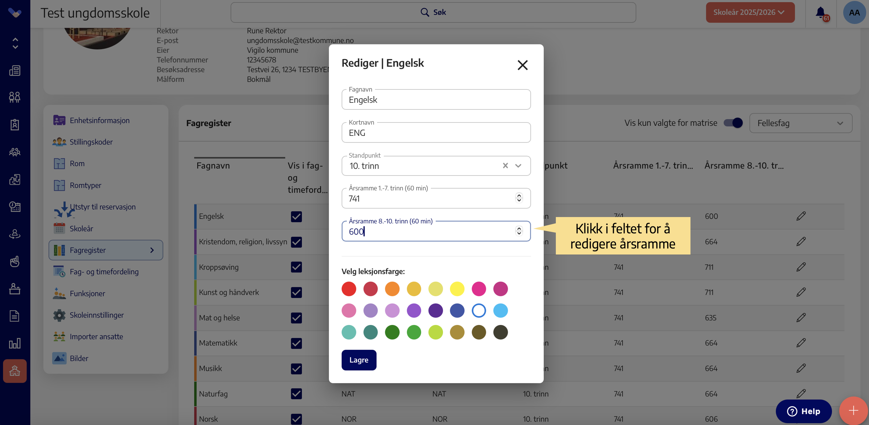The width and height of the screenshot is (869, 425).
Task: Click the Søk search field
Action: click(x=433, y=12)
